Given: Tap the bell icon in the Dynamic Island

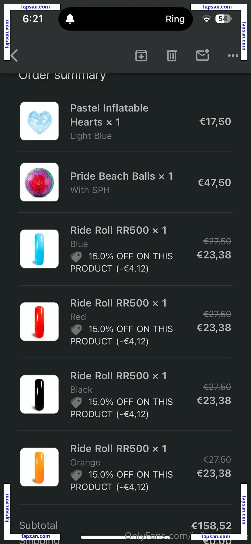Looking at the screenshot, I should (x=70, y=19).
